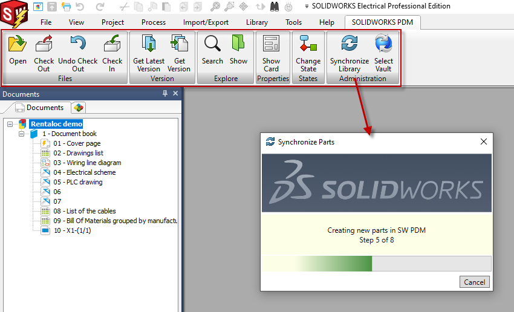Click Undo Check Out icon

(x=78, y=44)
